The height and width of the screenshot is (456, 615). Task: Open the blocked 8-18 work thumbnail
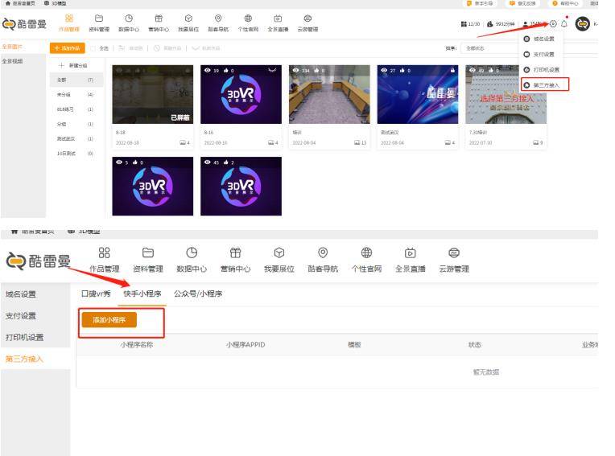(153, 94)
